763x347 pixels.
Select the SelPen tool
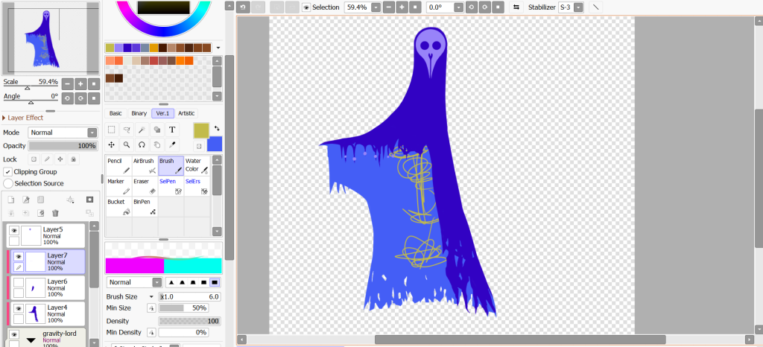click(x=171, y=186)
